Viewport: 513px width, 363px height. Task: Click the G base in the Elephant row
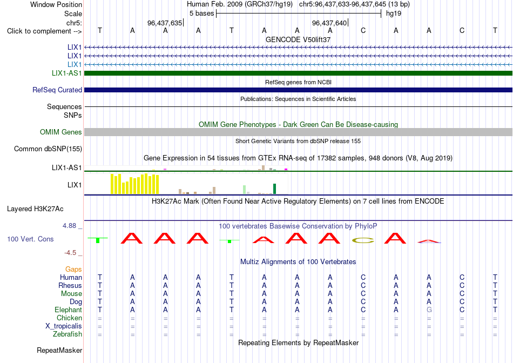[x=429, y=310]
